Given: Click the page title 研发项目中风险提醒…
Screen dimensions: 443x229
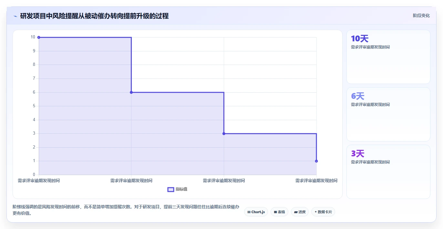Looking at the screenshot, I should point(94,16).
